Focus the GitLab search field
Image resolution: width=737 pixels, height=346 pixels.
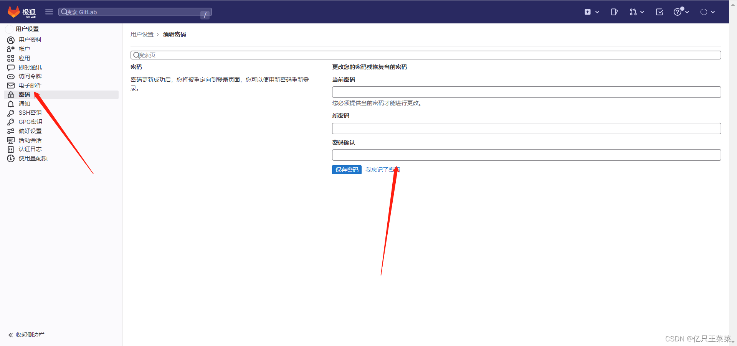coord(135,12)
